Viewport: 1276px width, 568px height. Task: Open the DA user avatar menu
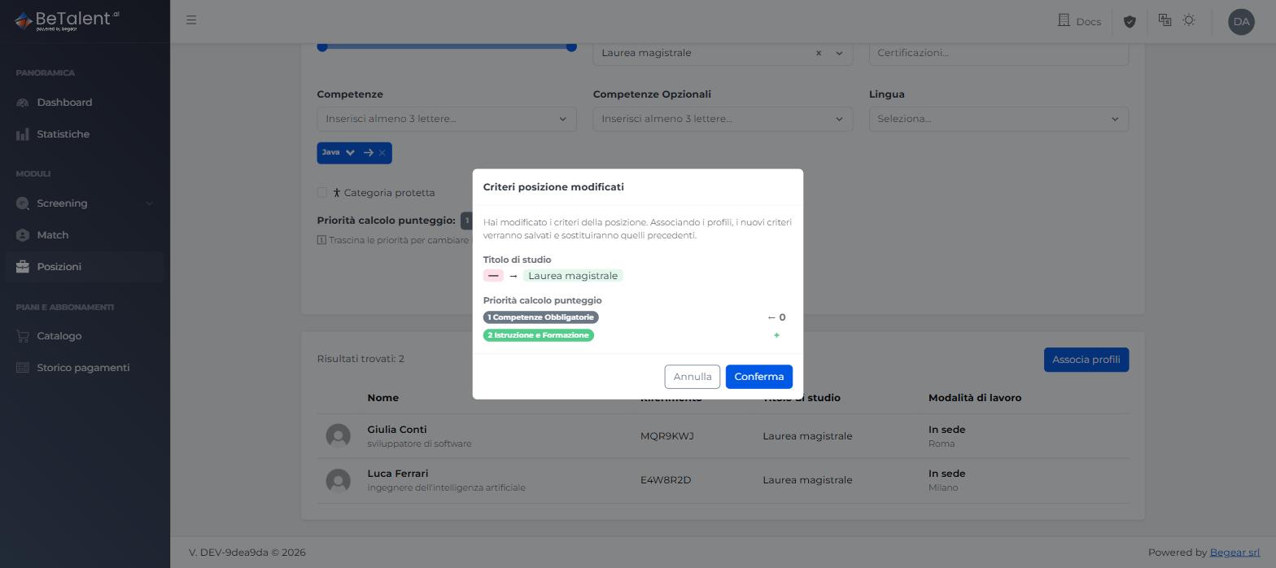(x=1241, y=21)
